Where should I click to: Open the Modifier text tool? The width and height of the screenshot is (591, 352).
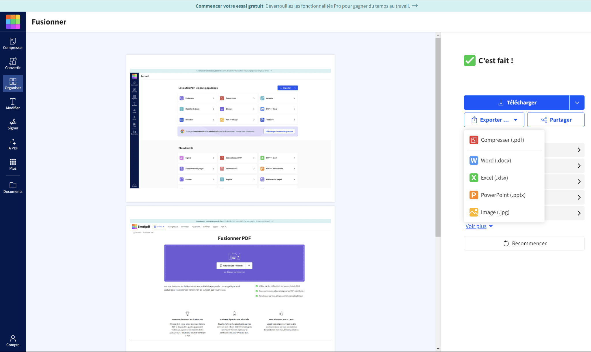(x=13, y=104)
